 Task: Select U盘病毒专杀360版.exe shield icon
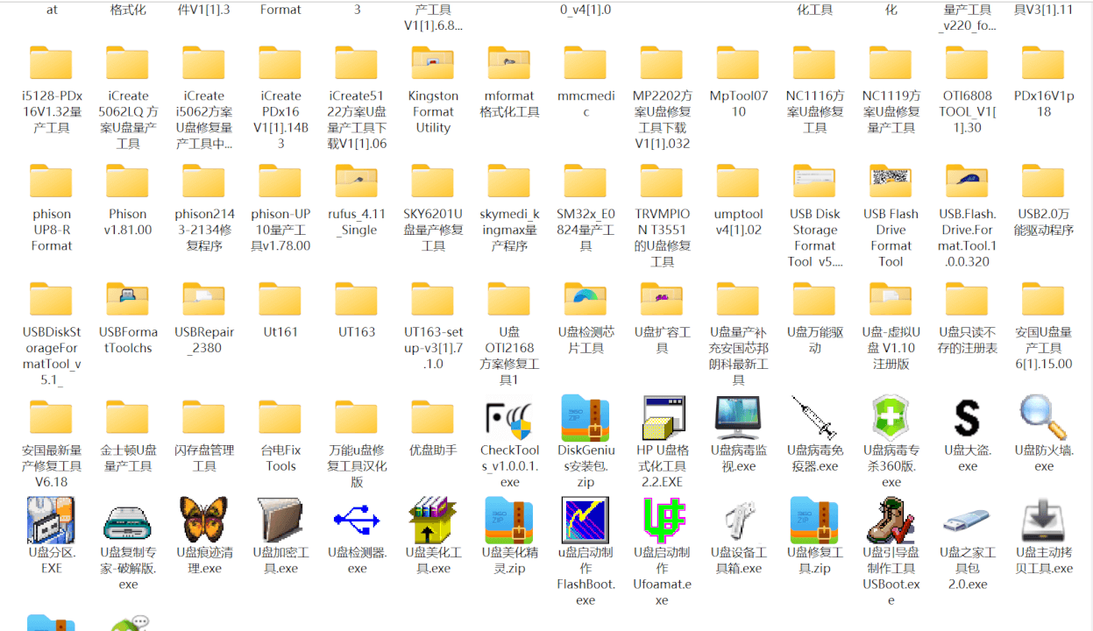(x=891, y=418)
